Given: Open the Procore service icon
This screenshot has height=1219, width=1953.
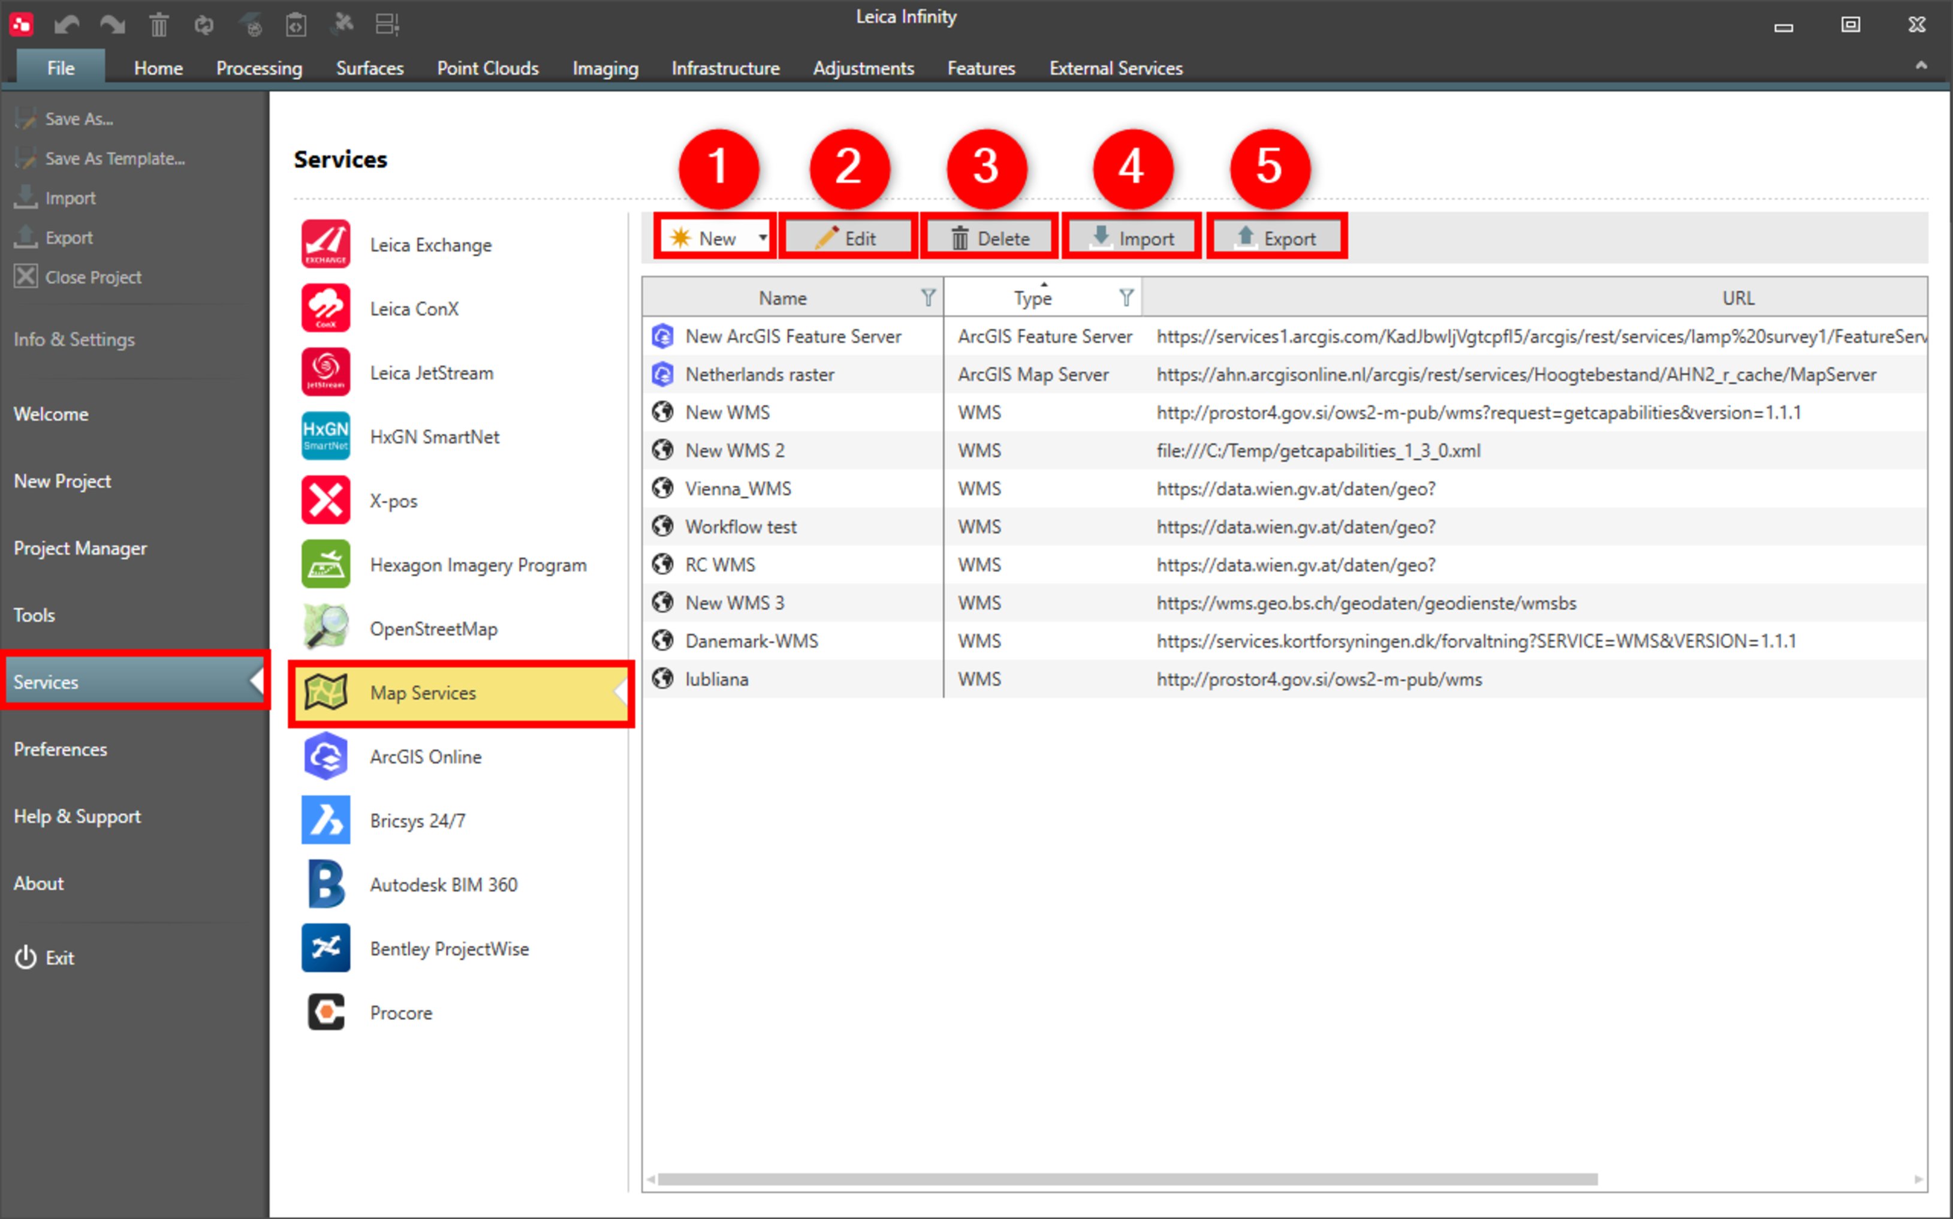Looking at the screenshot, I should pyautogui.click(x=325, y=1012).
